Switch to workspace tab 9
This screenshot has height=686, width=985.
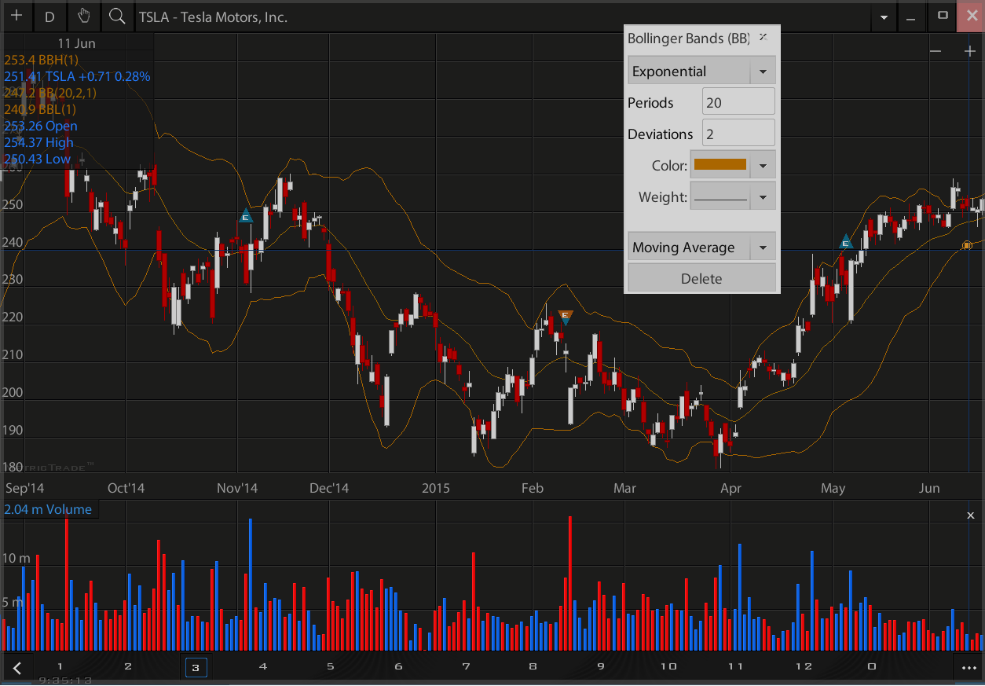pos(601,666)
